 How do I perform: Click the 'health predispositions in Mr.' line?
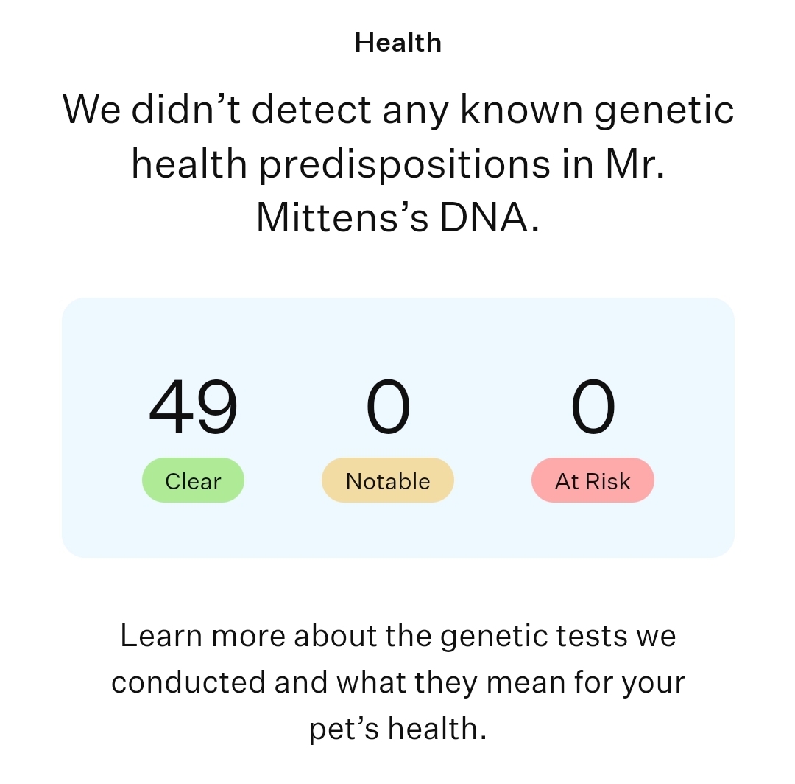[398, 164]
